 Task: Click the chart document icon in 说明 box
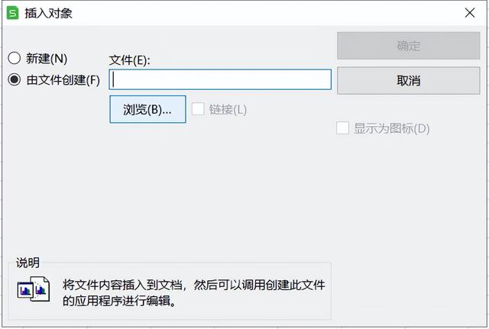[x=34, y=289]
